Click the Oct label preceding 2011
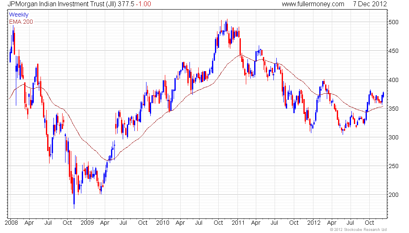This screenshot has width=409, height=233. (218, 223)
